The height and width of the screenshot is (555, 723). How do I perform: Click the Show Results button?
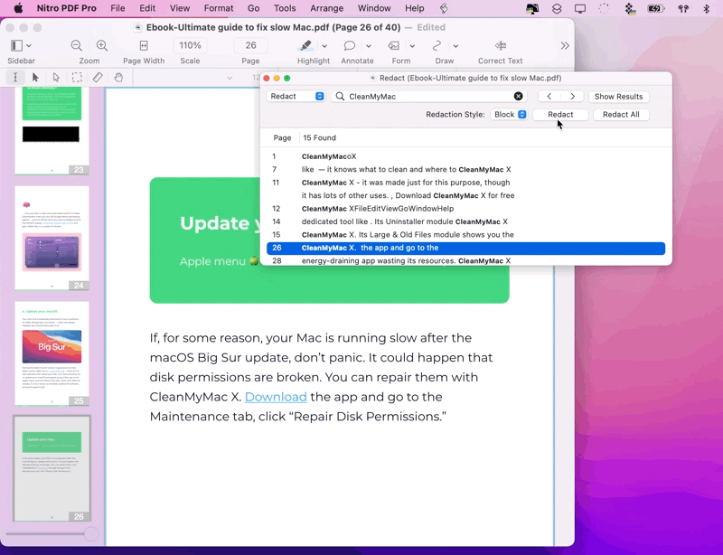click(618, 97)
